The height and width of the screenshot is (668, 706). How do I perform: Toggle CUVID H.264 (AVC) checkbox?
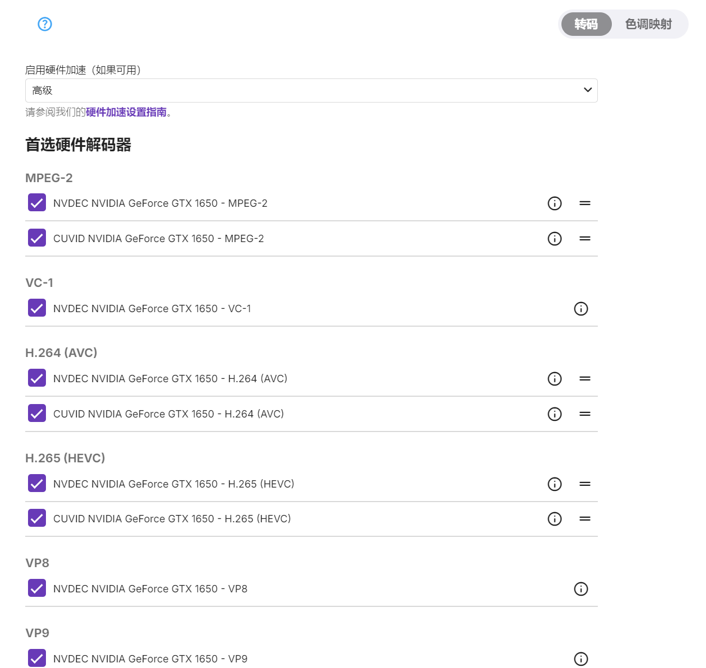37,414
